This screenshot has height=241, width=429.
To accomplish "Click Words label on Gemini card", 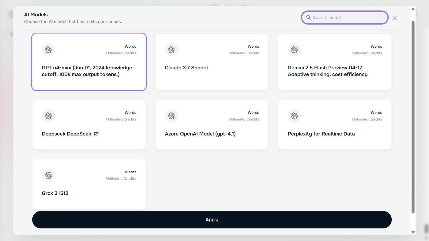I will pos(376,46).
